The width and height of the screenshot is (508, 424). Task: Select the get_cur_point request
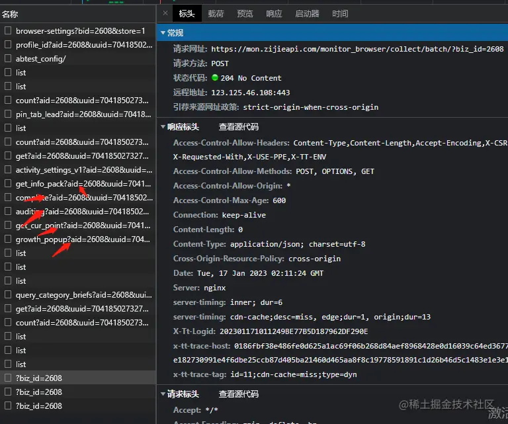coord(78,226)
